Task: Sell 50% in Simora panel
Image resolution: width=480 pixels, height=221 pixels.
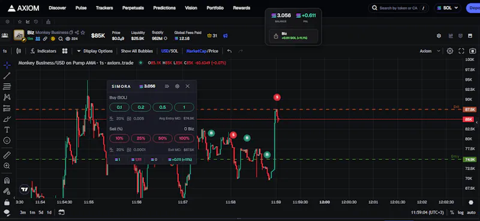Action: point(163,138)
